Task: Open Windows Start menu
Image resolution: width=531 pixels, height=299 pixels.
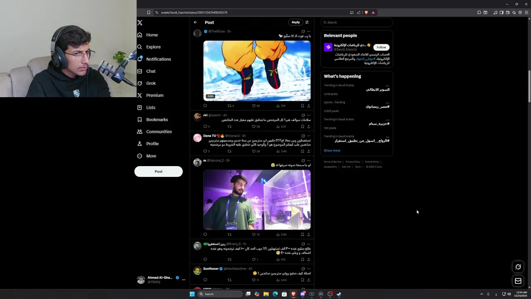Action: pyautogui.click(x=192, y=294)
